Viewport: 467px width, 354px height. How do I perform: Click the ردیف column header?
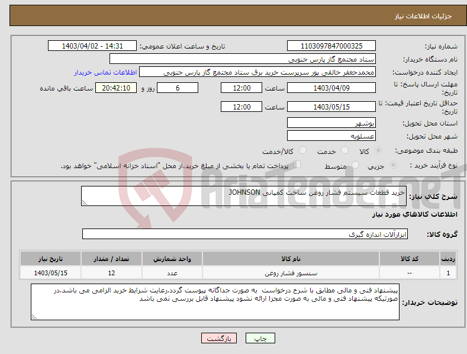click(x=448, y=259)
